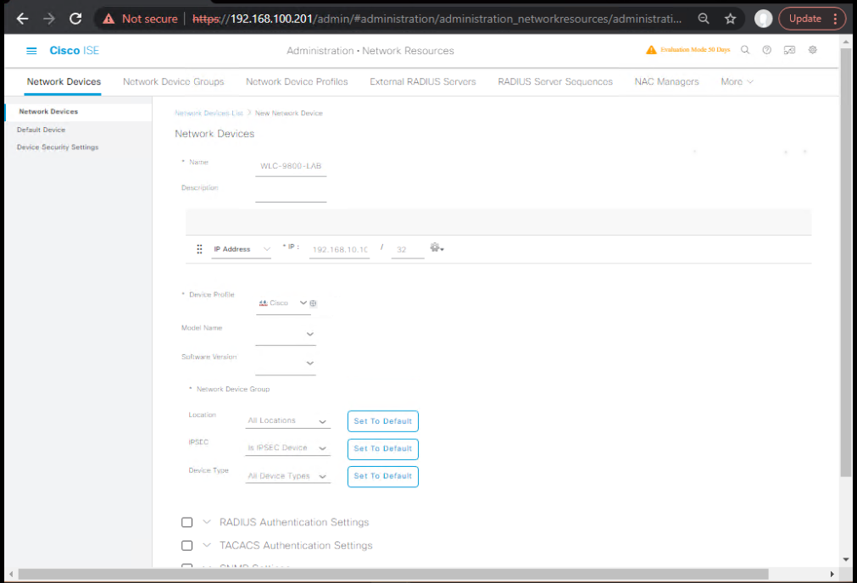Screen dimensions: 857x583
Task: Open the Cisco ISE hamburger menu
Action: [x=31, y=51]
